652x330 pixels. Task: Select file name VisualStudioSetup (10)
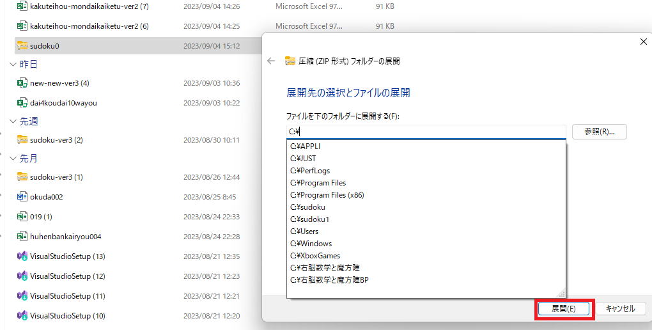point(68,315)
